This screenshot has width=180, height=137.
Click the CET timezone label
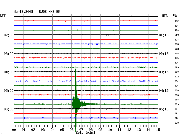coord(3,16)
